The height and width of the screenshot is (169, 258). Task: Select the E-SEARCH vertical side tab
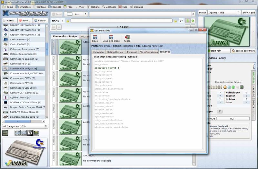click(x=253, y=91)
